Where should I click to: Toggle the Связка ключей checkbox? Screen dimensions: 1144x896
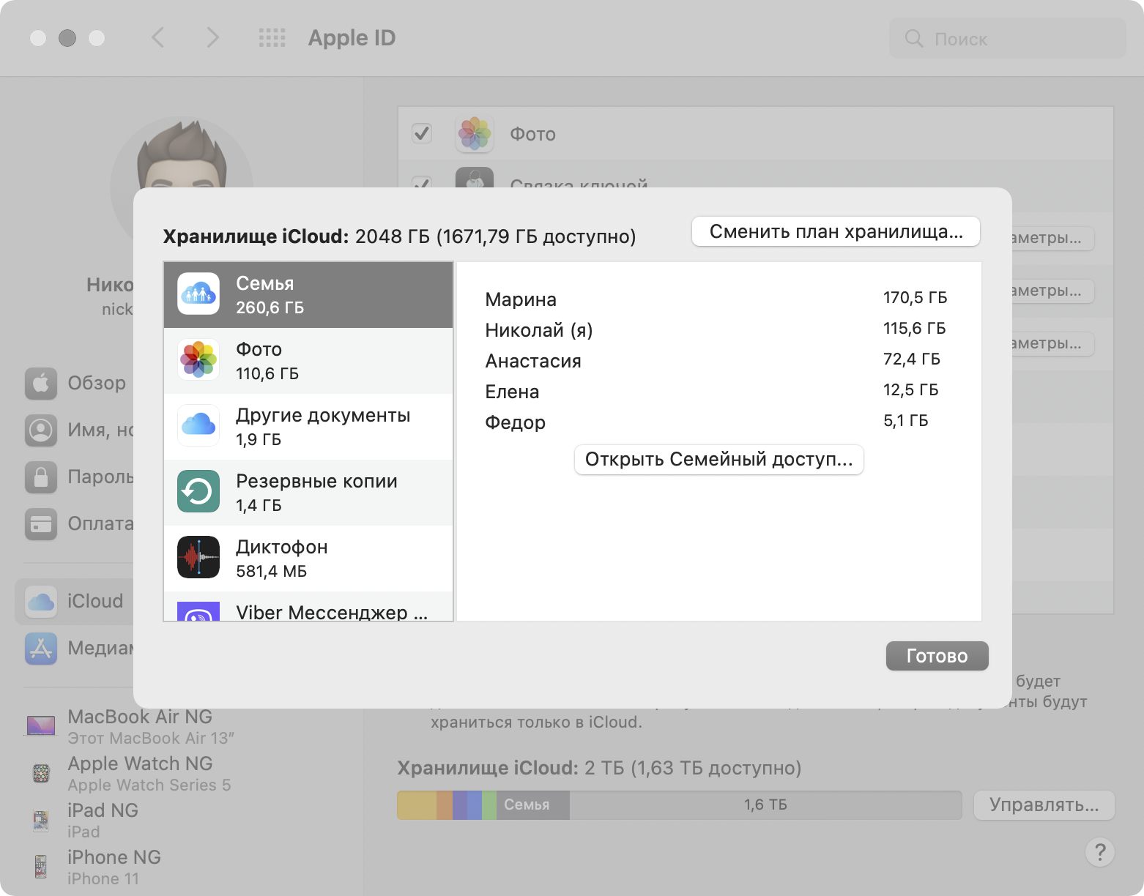click(422, 182)
